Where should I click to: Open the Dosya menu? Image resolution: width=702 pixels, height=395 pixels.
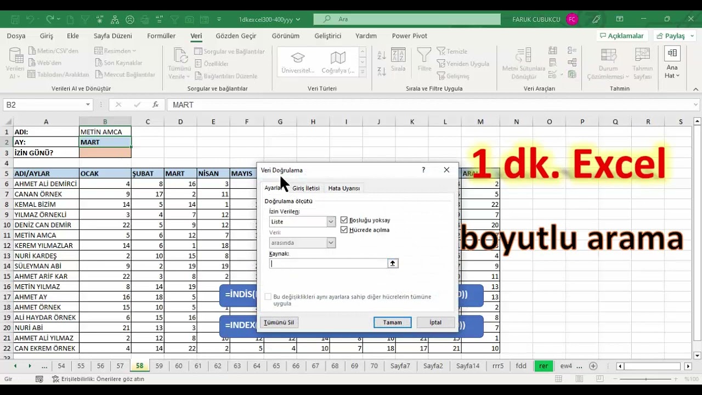[x=16, y=36]
